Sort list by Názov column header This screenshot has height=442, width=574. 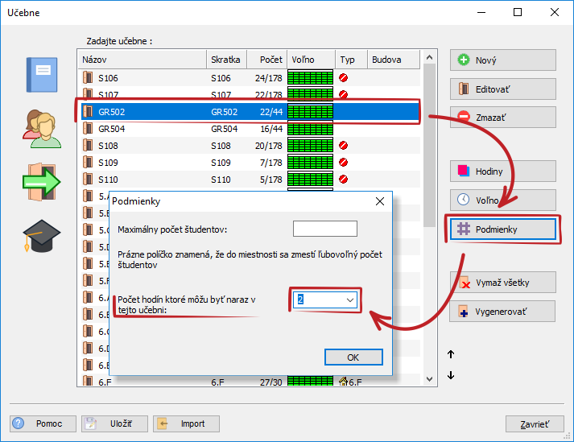coord(141,60)
